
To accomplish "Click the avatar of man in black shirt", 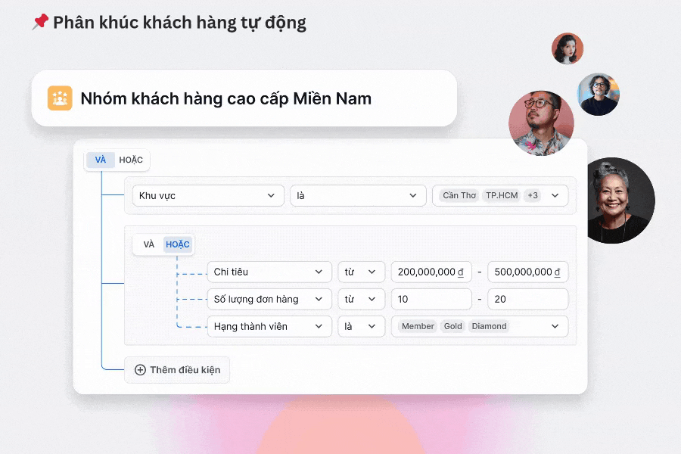I will click(x=598, y=95).
